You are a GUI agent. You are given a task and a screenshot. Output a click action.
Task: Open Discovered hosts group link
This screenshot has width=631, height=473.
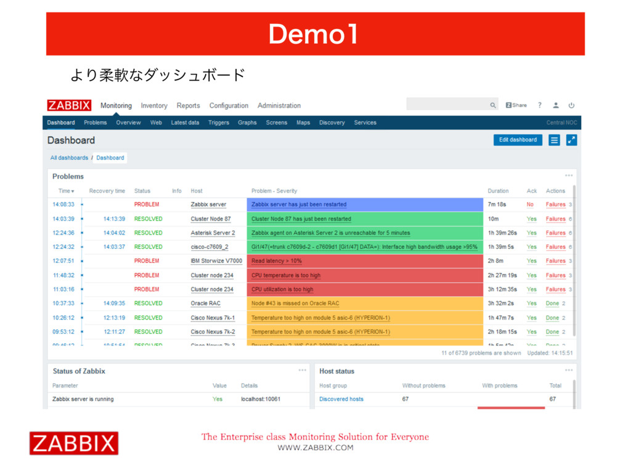tap(341, 399)
